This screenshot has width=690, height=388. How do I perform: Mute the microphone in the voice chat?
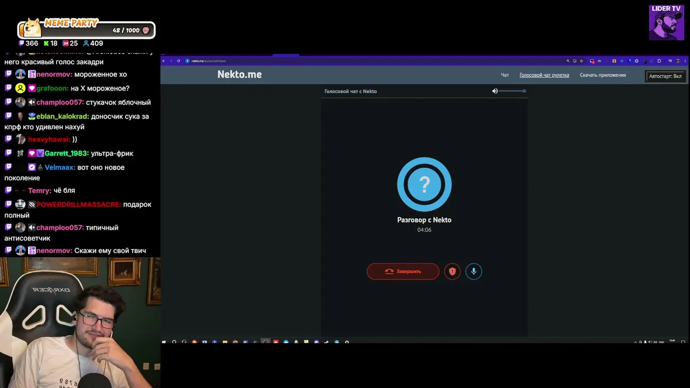pyautogui.click(x=474, y=272)
